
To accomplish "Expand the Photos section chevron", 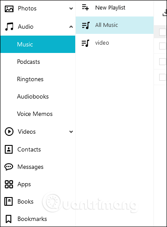I will coord(71,9).
